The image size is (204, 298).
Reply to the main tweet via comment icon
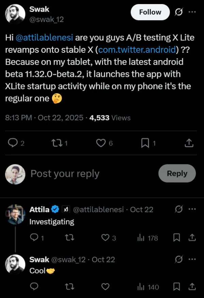[13, 143]
